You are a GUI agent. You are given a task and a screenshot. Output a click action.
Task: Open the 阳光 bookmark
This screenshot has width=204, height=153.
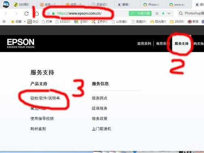pyautogui.click(x=158, y=22)
